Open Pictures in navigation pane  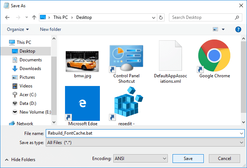(x=23, y=77)
